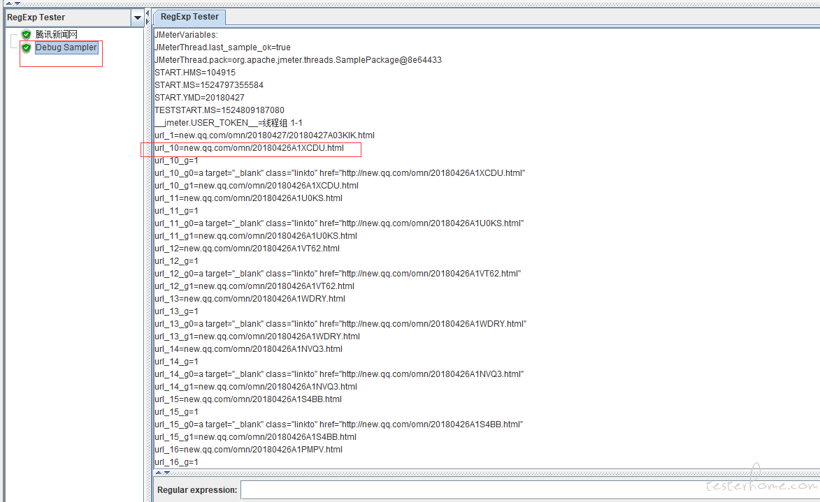Click the split-pane arrows above Regular expression

pyautogui.click(x=163, y=473)
